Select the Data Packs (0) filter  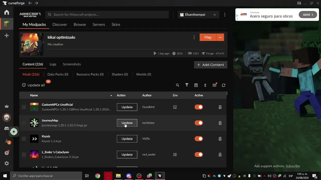pyautogui.click(x=58, y=74)
